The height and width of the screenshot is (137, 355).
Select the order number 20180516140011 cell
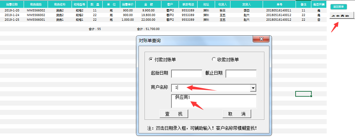pos(279,10)
